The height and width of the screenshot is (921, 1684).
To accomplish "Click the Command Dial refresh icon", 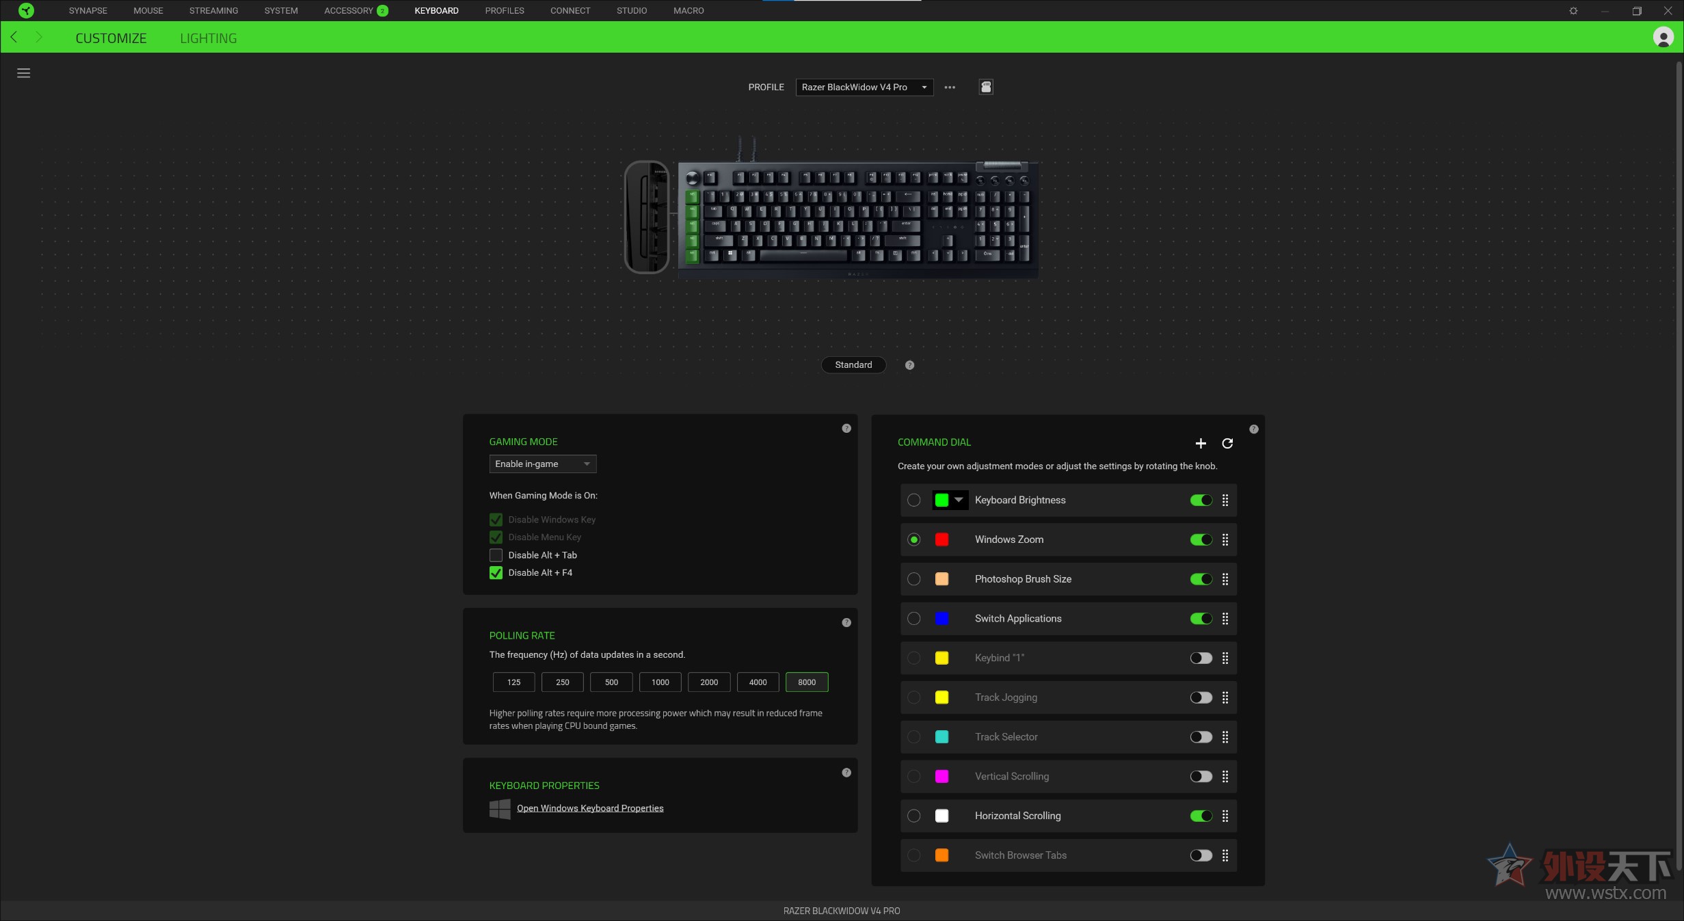I will pyautogui.click(x=1227, y=442).
